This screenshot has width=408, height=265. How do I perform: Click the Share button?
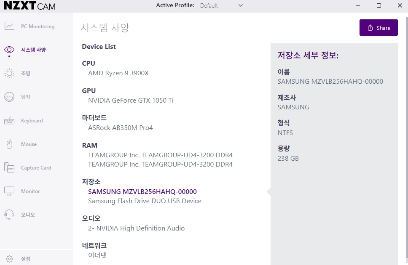(x=378, y=27)
